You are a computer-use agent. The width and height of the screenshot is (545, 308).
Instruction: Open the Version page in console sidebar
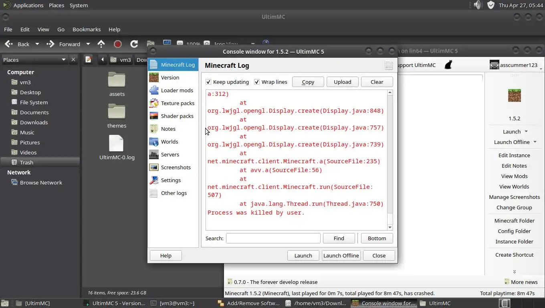[x=173, y=77]
